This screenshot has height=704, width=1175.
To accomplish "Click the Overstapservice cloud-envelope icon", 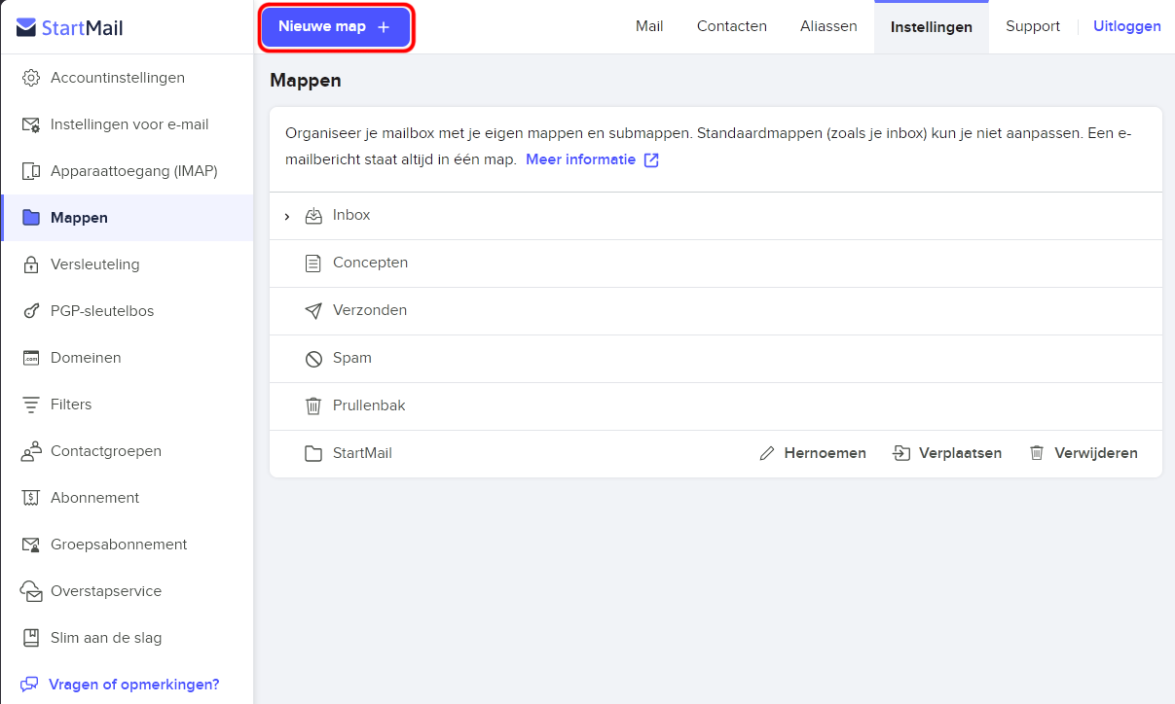I will [x=31, y=591].
